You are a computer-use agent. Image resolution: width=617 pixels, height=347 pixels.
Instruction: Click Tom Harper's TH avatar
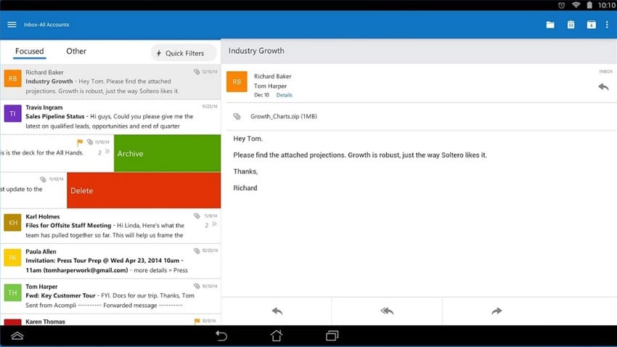coord(12,293)
